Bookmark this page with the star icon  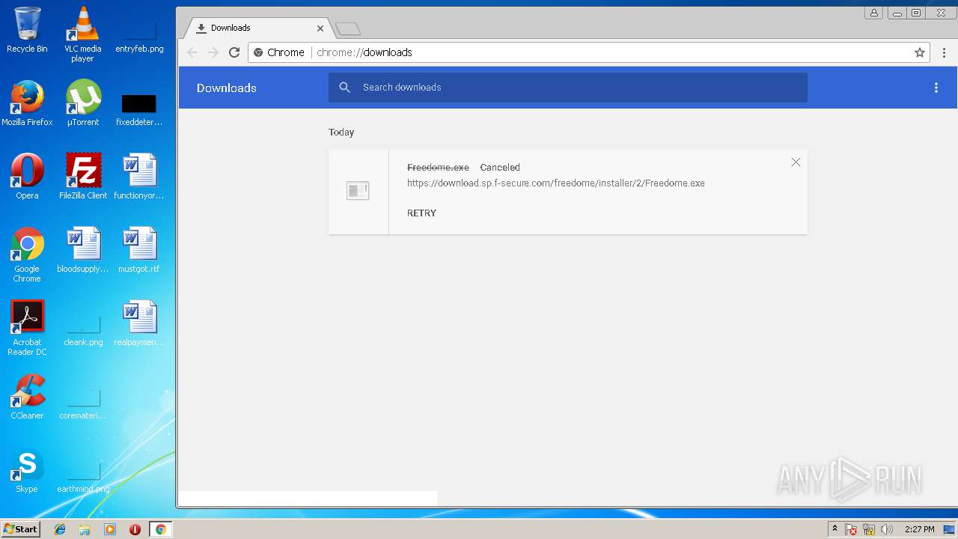pos(920,52)
